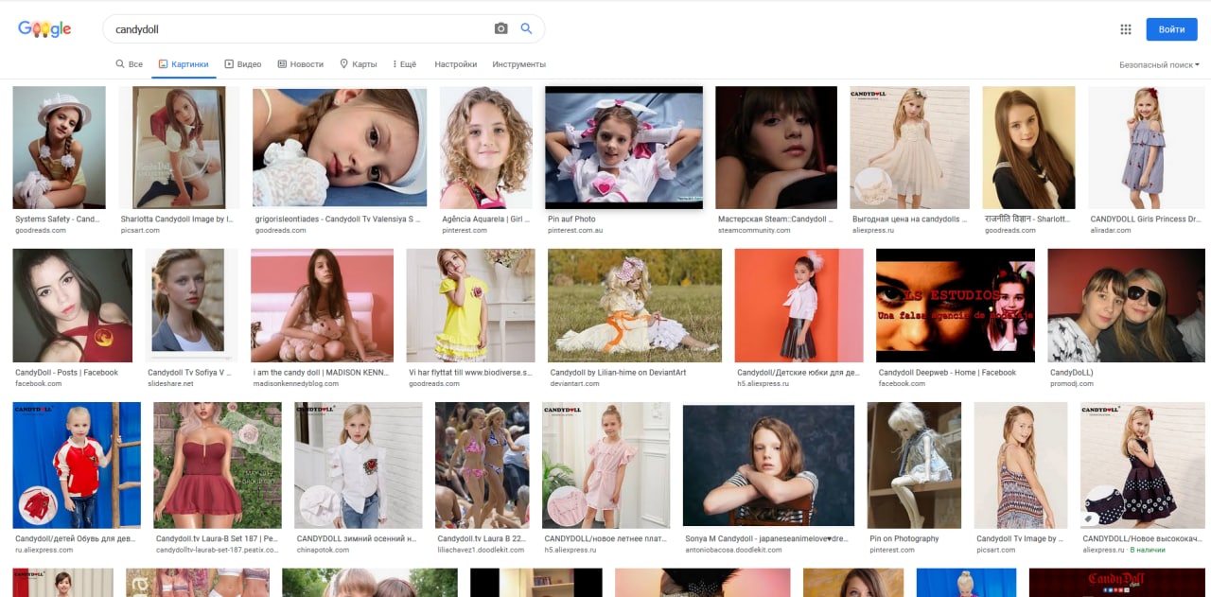
Task: Click Инструменты to show search tools
Action: [518, 64]
